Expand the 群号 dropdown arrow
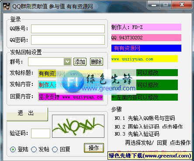The image size is (194, 161). (x=67, y=62)
